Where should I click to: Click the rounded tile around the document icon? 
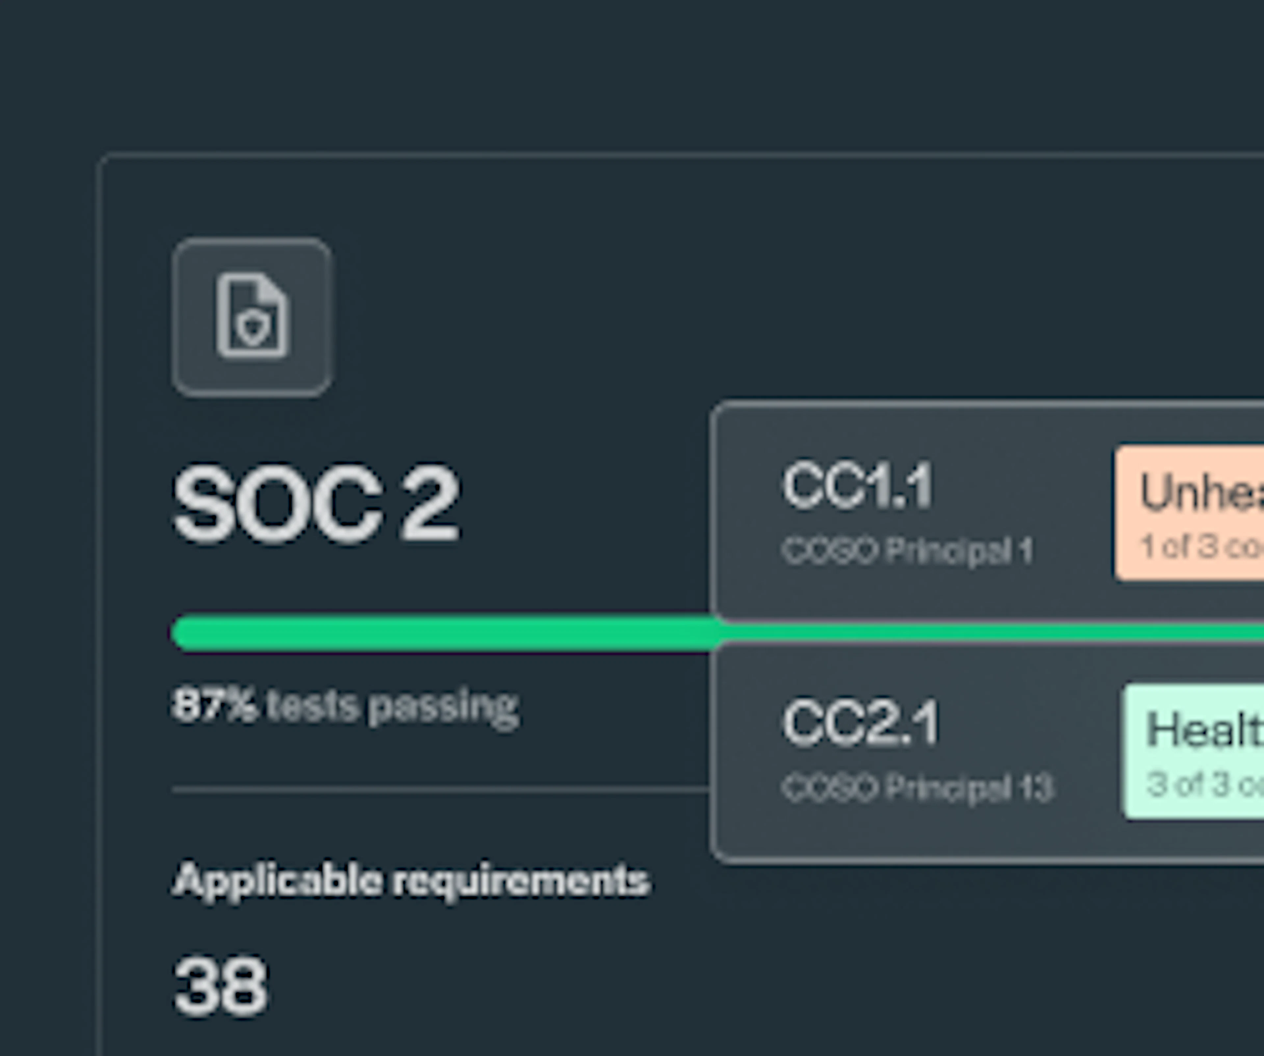(251, 317)
